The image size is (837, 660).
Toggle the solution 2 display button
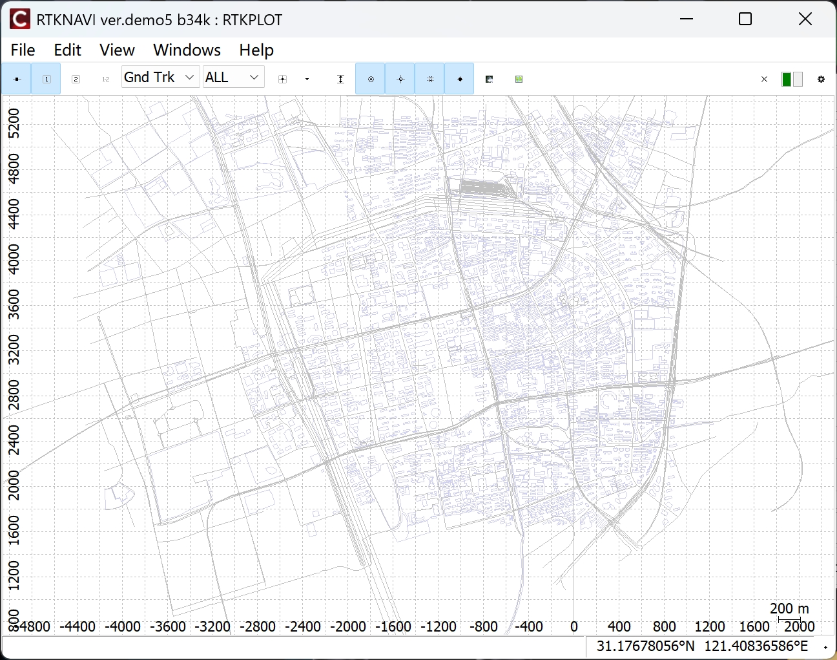coord(76,79)
